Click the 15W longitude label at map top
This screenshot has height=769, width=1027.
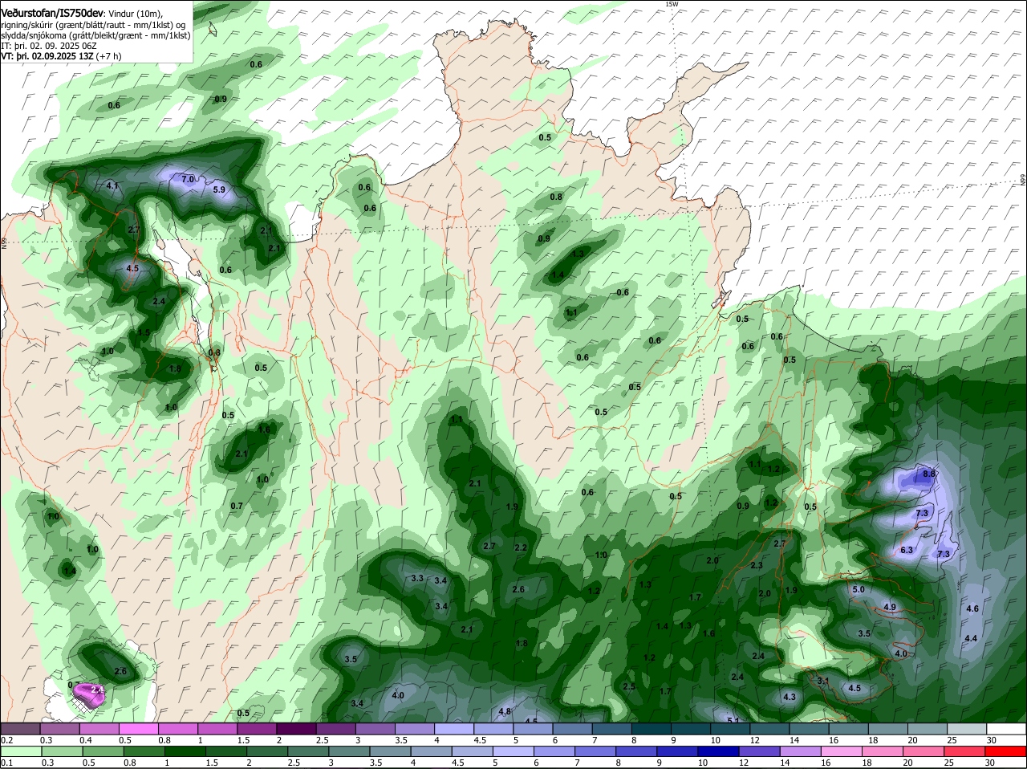(x=672, y=4)
